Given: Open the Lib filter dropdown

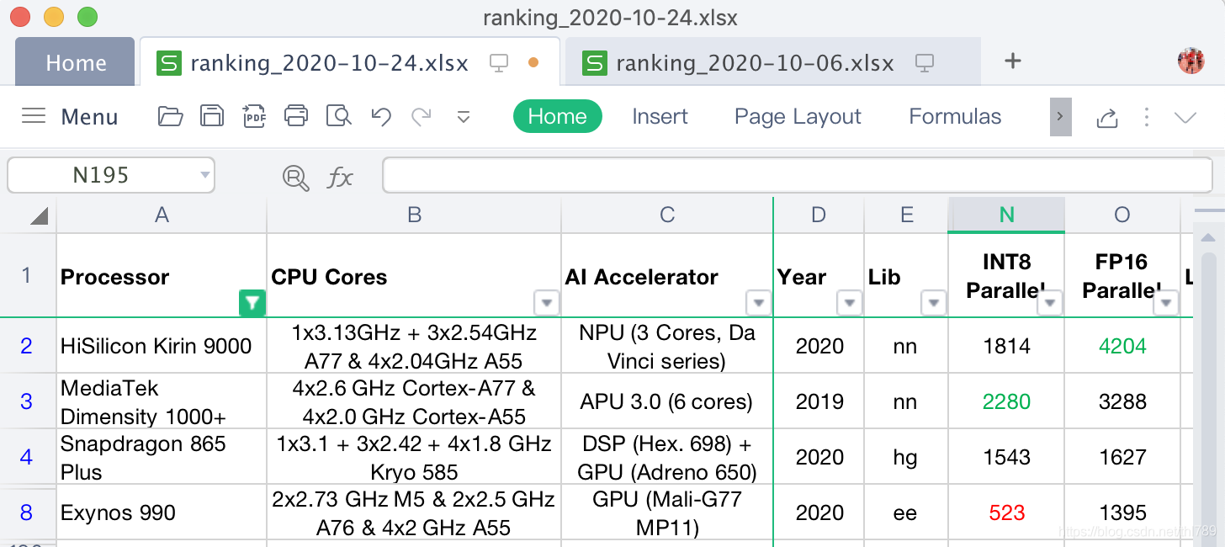Looking at the screenshot, I should click(x=934, y=303).
